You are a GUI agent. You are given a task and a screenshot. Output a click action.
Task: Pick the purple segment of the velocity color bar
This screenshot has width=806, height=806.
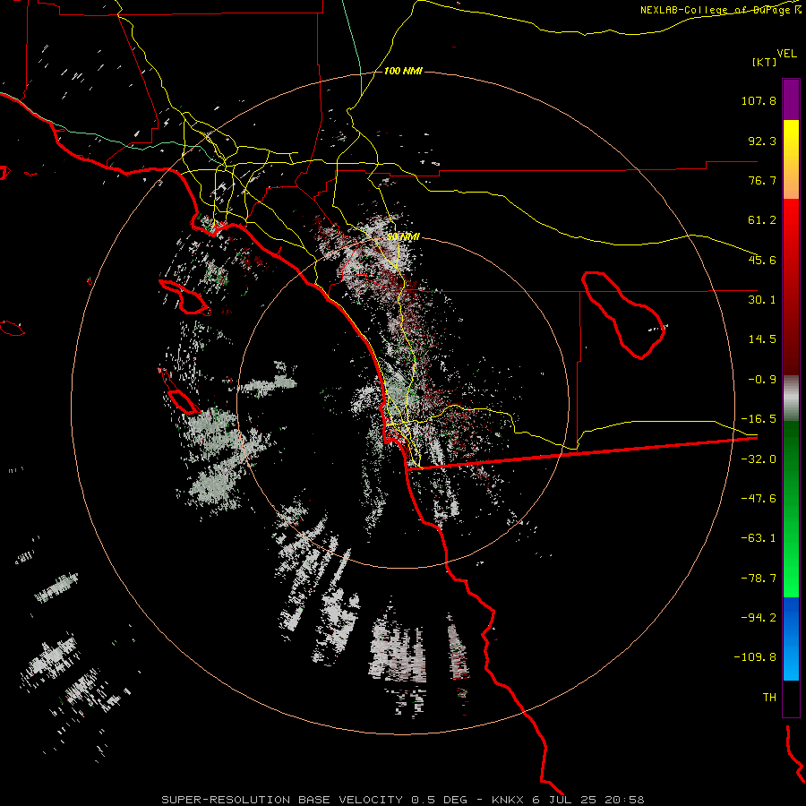[x=791, y=99]
